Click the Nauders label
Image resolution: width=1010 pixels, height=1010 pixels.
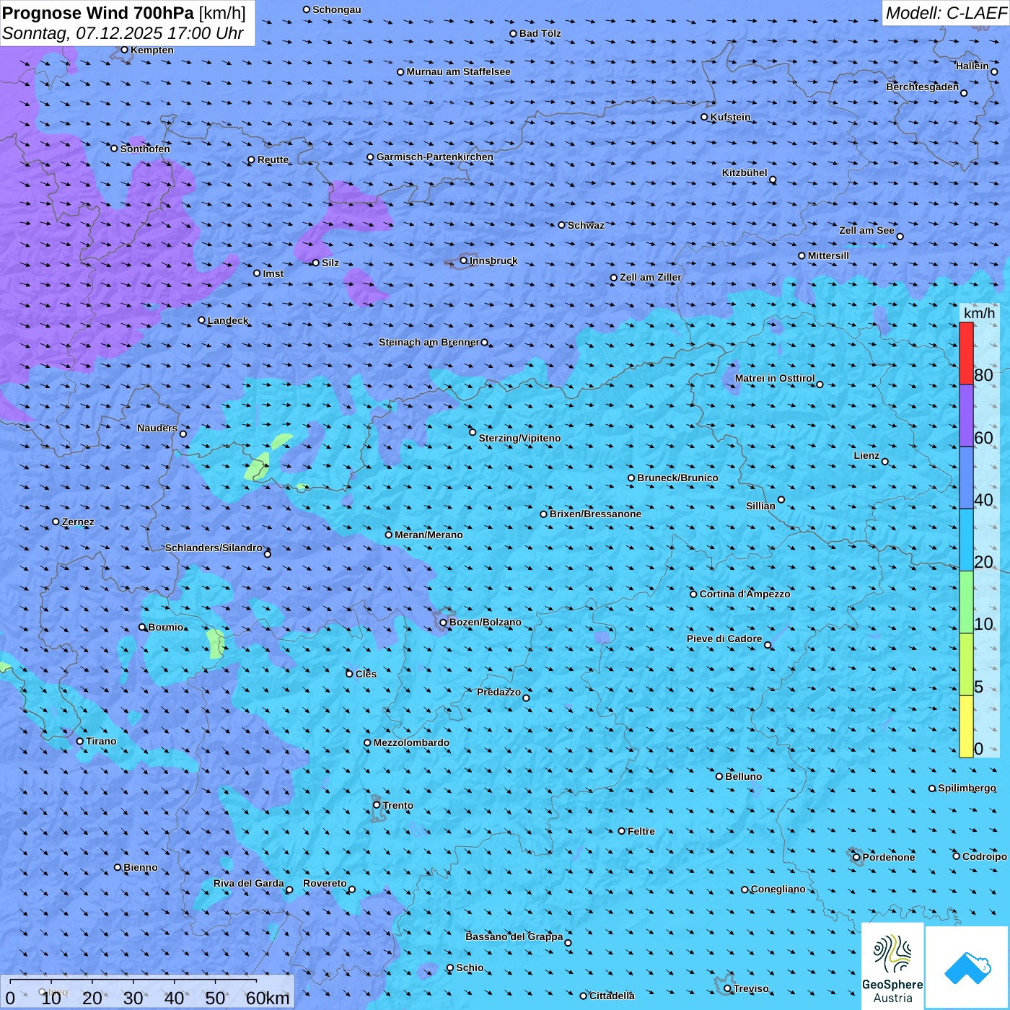[157, 428]
